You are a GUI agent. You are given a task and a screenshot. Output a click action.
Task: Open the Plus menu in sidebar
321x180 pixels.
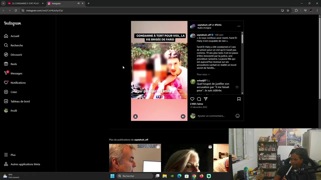tap(10, 155)
